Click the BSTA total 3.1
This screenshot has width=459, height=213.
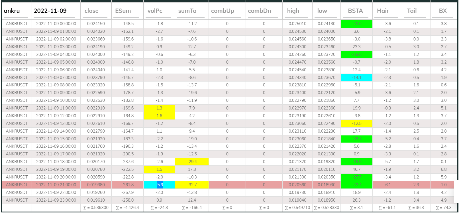(356, 208)
